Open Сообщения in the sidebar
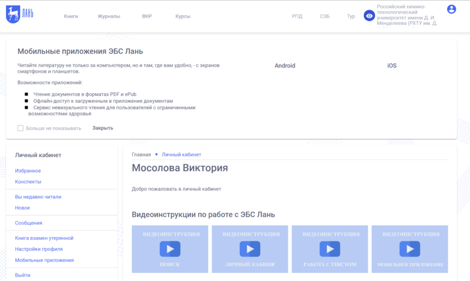This screenshot has width=470, height=281. coord(28,223)
